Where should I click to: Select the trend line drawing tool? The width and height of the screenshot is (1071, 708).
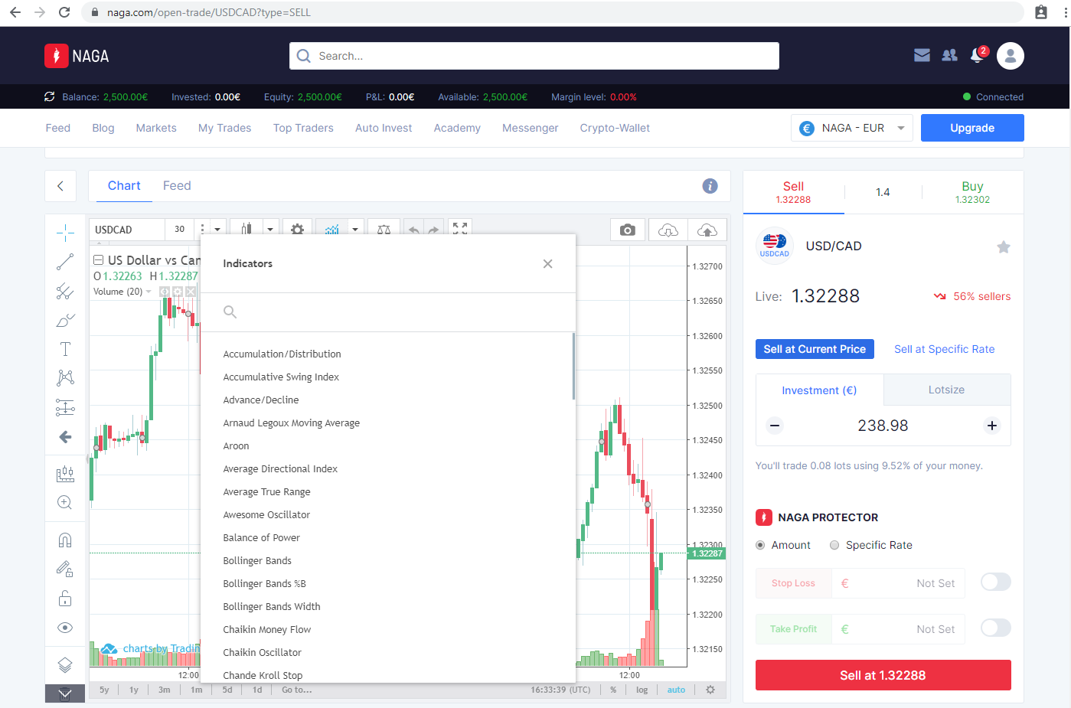click(65, 262)
